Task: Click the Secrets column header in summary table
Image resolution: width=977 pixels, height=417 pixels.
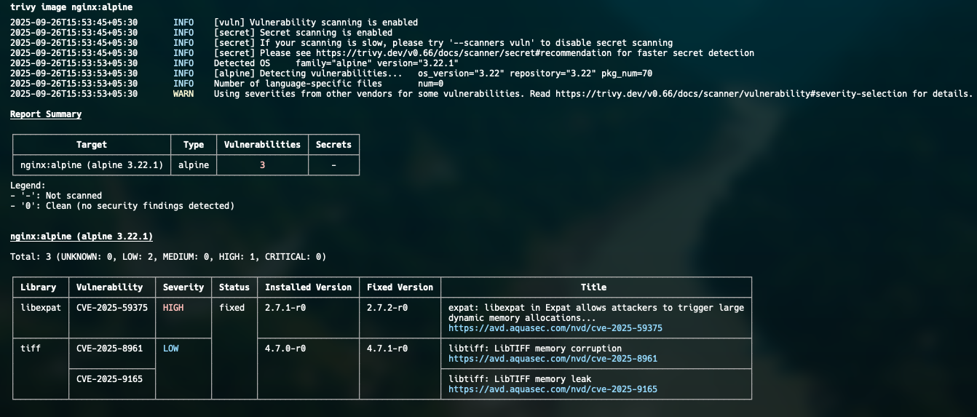Action: coord(333,145)
